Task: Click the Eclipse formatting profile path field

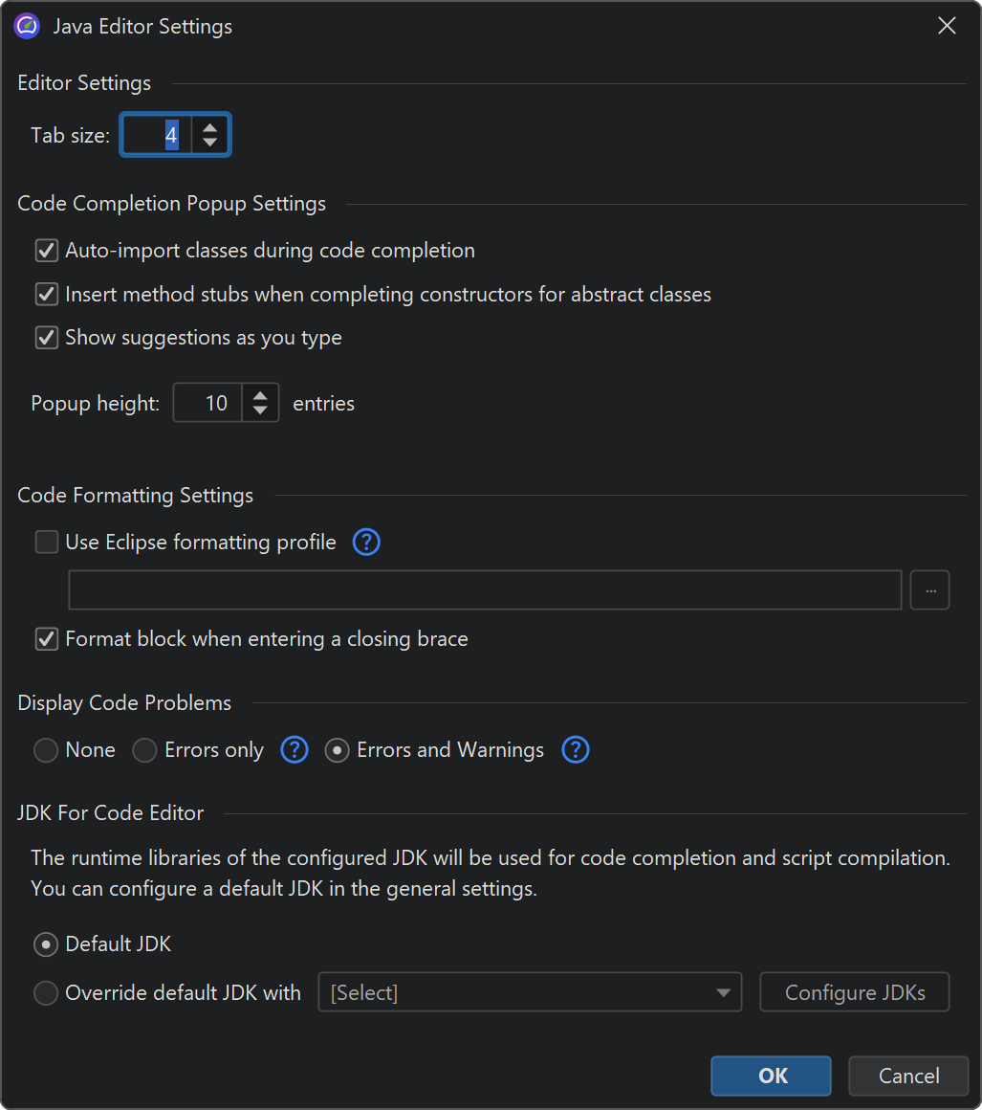Action: point(485,590)
